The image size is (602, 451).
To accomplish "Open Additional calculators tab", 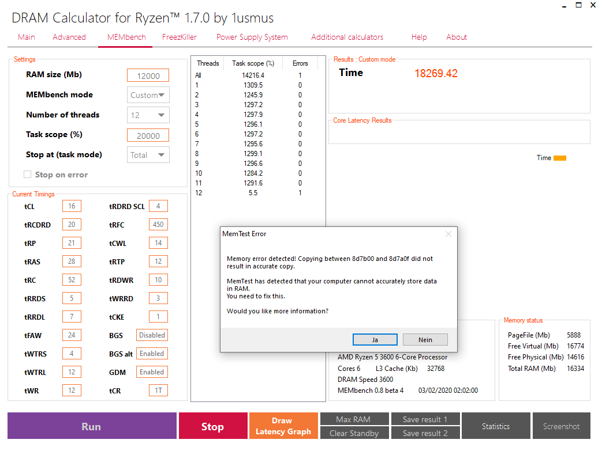I will coord(347,37).
